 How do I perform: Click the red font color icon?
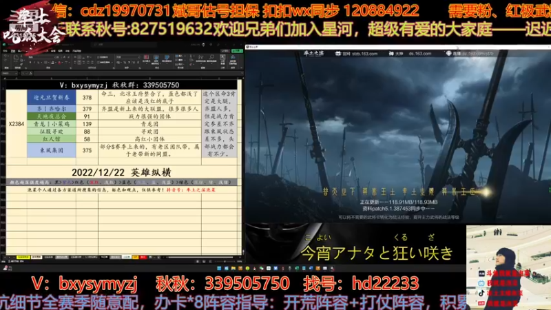(x=59, y=62)
